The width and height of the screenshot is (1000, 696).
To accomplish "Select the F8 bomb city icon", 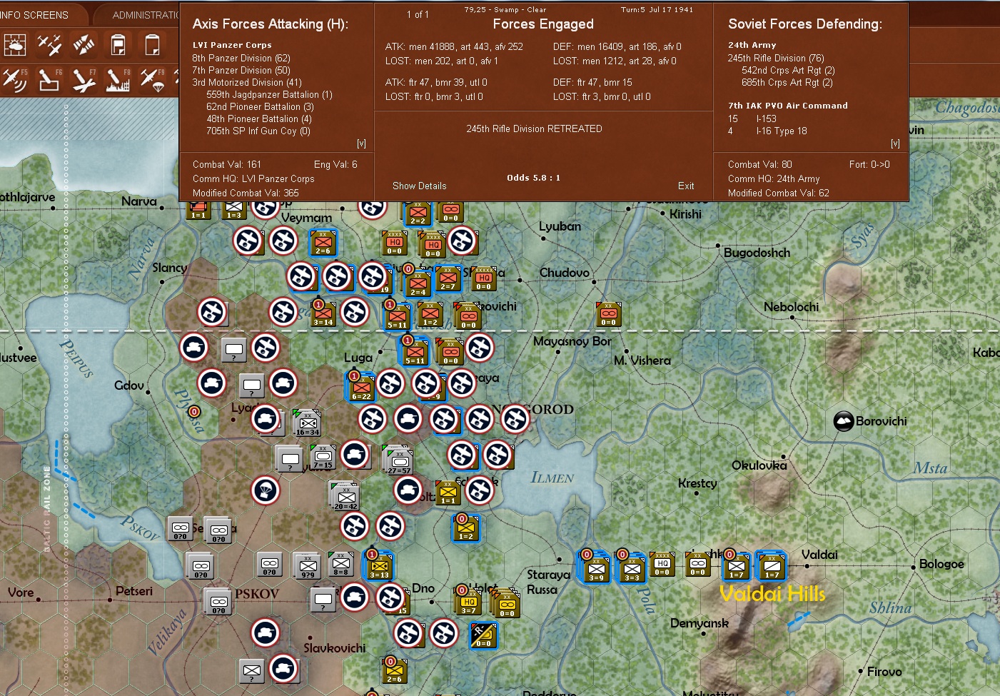I will pyautogui.click(x=118, y=80).
